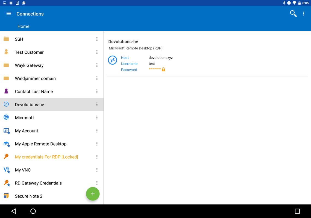Click the Microsoft globe icon
This screenshot has height=218, width=311.
tap(6, 117)
